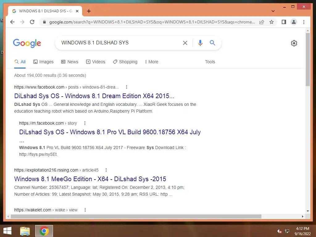Expand the tab search dropdown arrow

(x=273, y=11)
